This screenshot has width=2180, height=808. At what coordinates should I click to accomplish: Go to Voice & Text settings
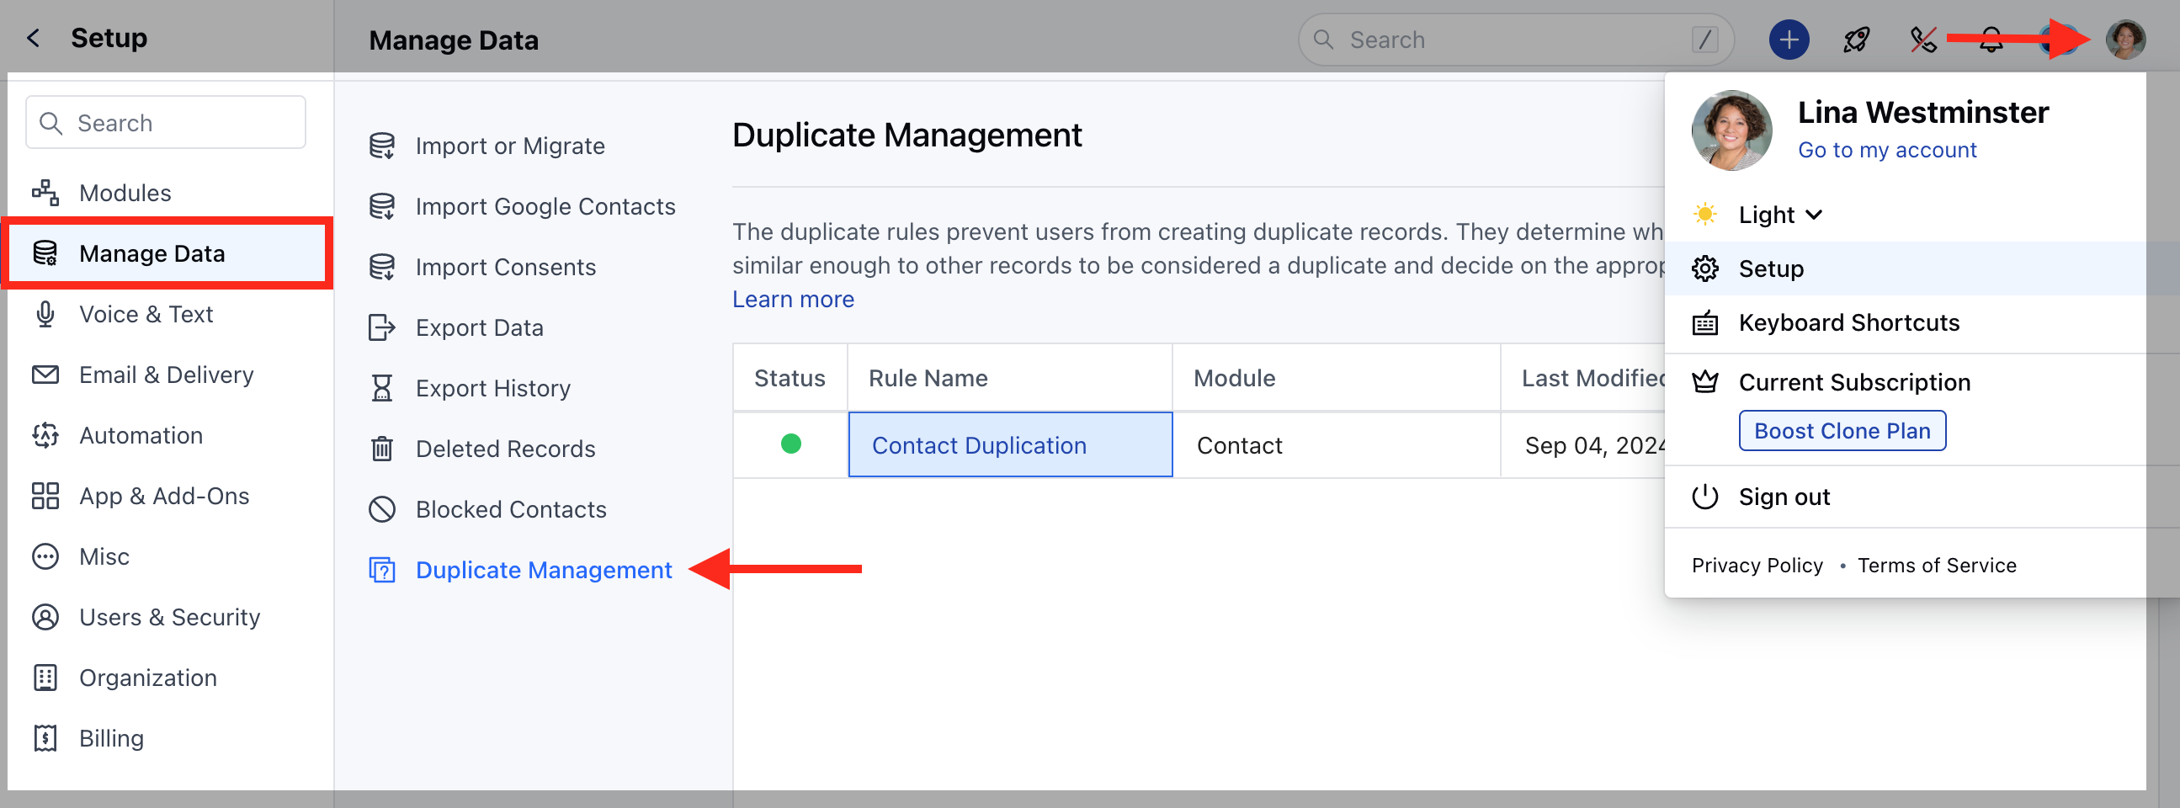146,314
